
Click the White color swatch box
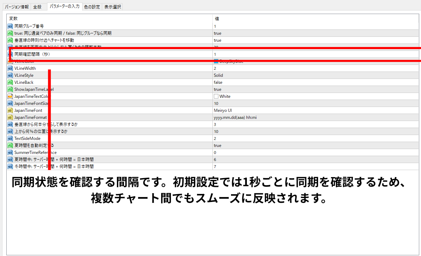pos(216,96)
